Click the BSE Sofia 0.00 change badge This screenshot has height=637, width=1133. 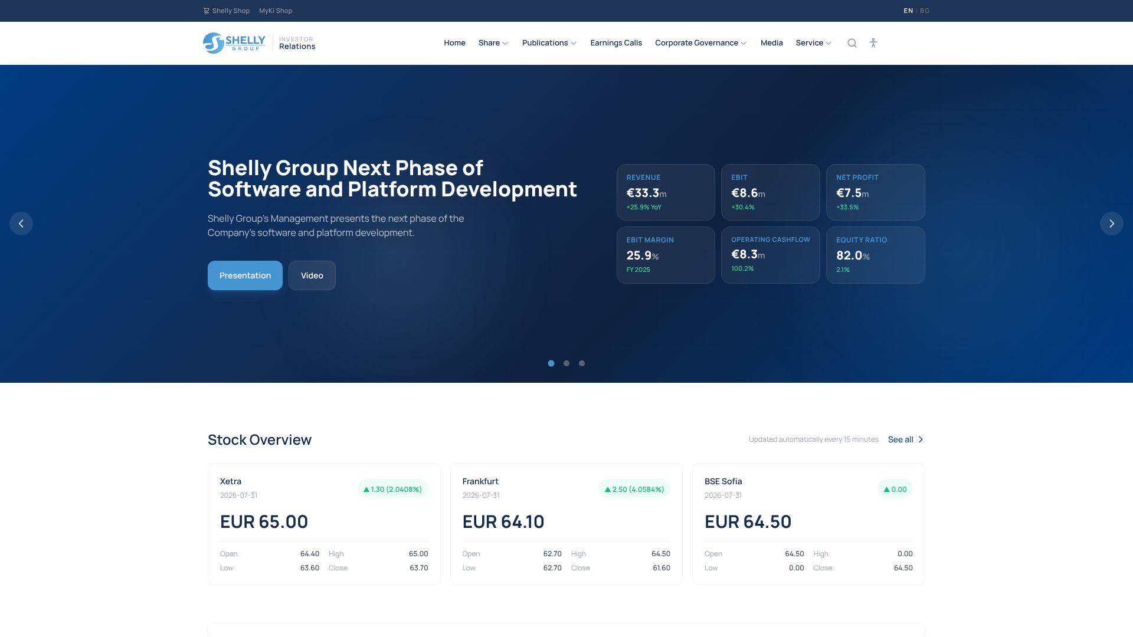click(x=895, y=489)
